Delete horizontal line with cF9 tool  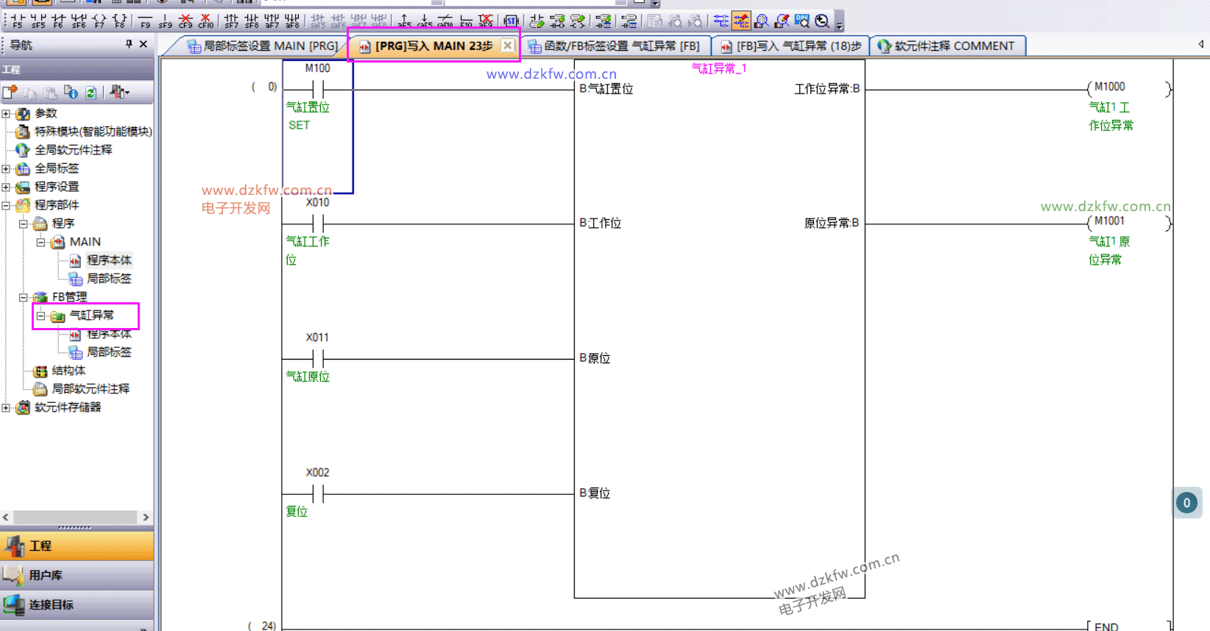[185, 21]
